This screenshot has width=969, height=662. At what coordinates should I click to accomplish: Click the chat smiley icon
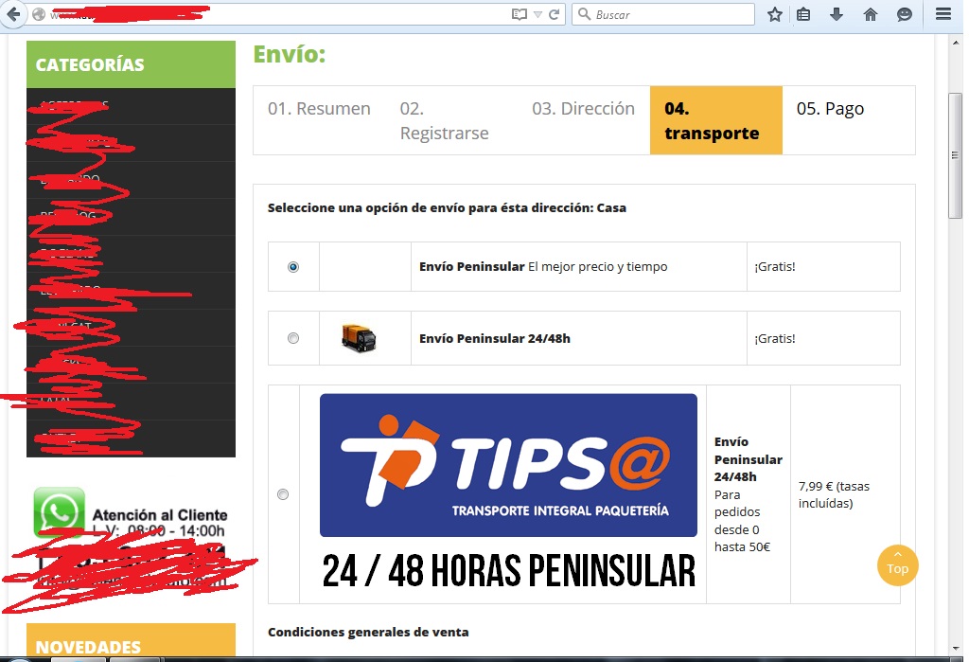904,14
